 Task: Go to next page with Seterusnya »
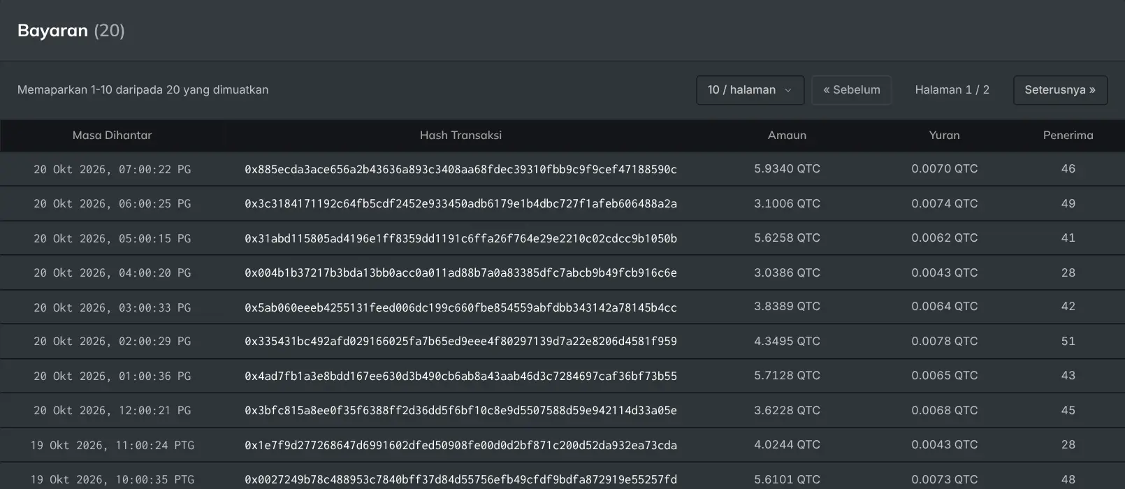1060,90
